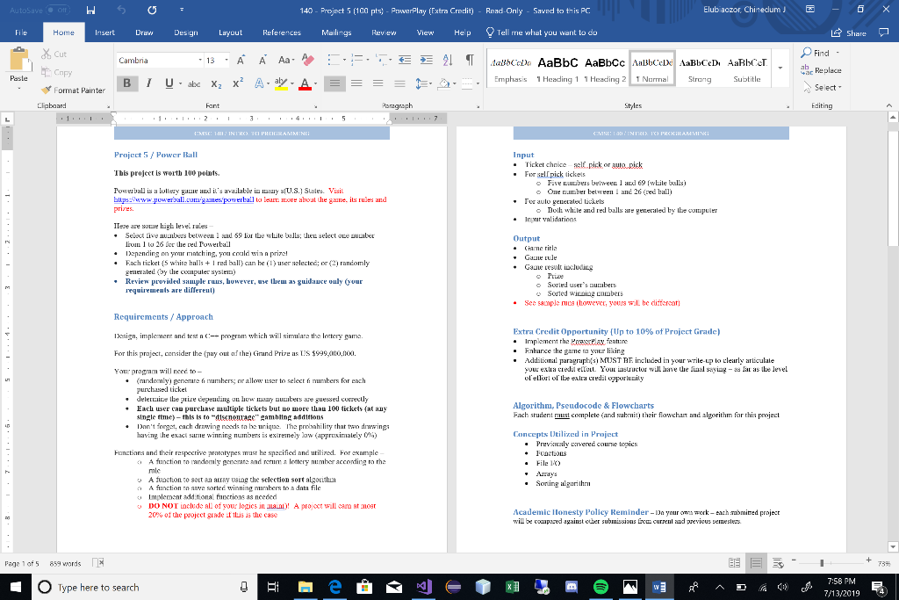The height and width of the screenshot is (600, 899).
Task: Open Visual Studio from taskbar
Action: [x=424, y=587]
